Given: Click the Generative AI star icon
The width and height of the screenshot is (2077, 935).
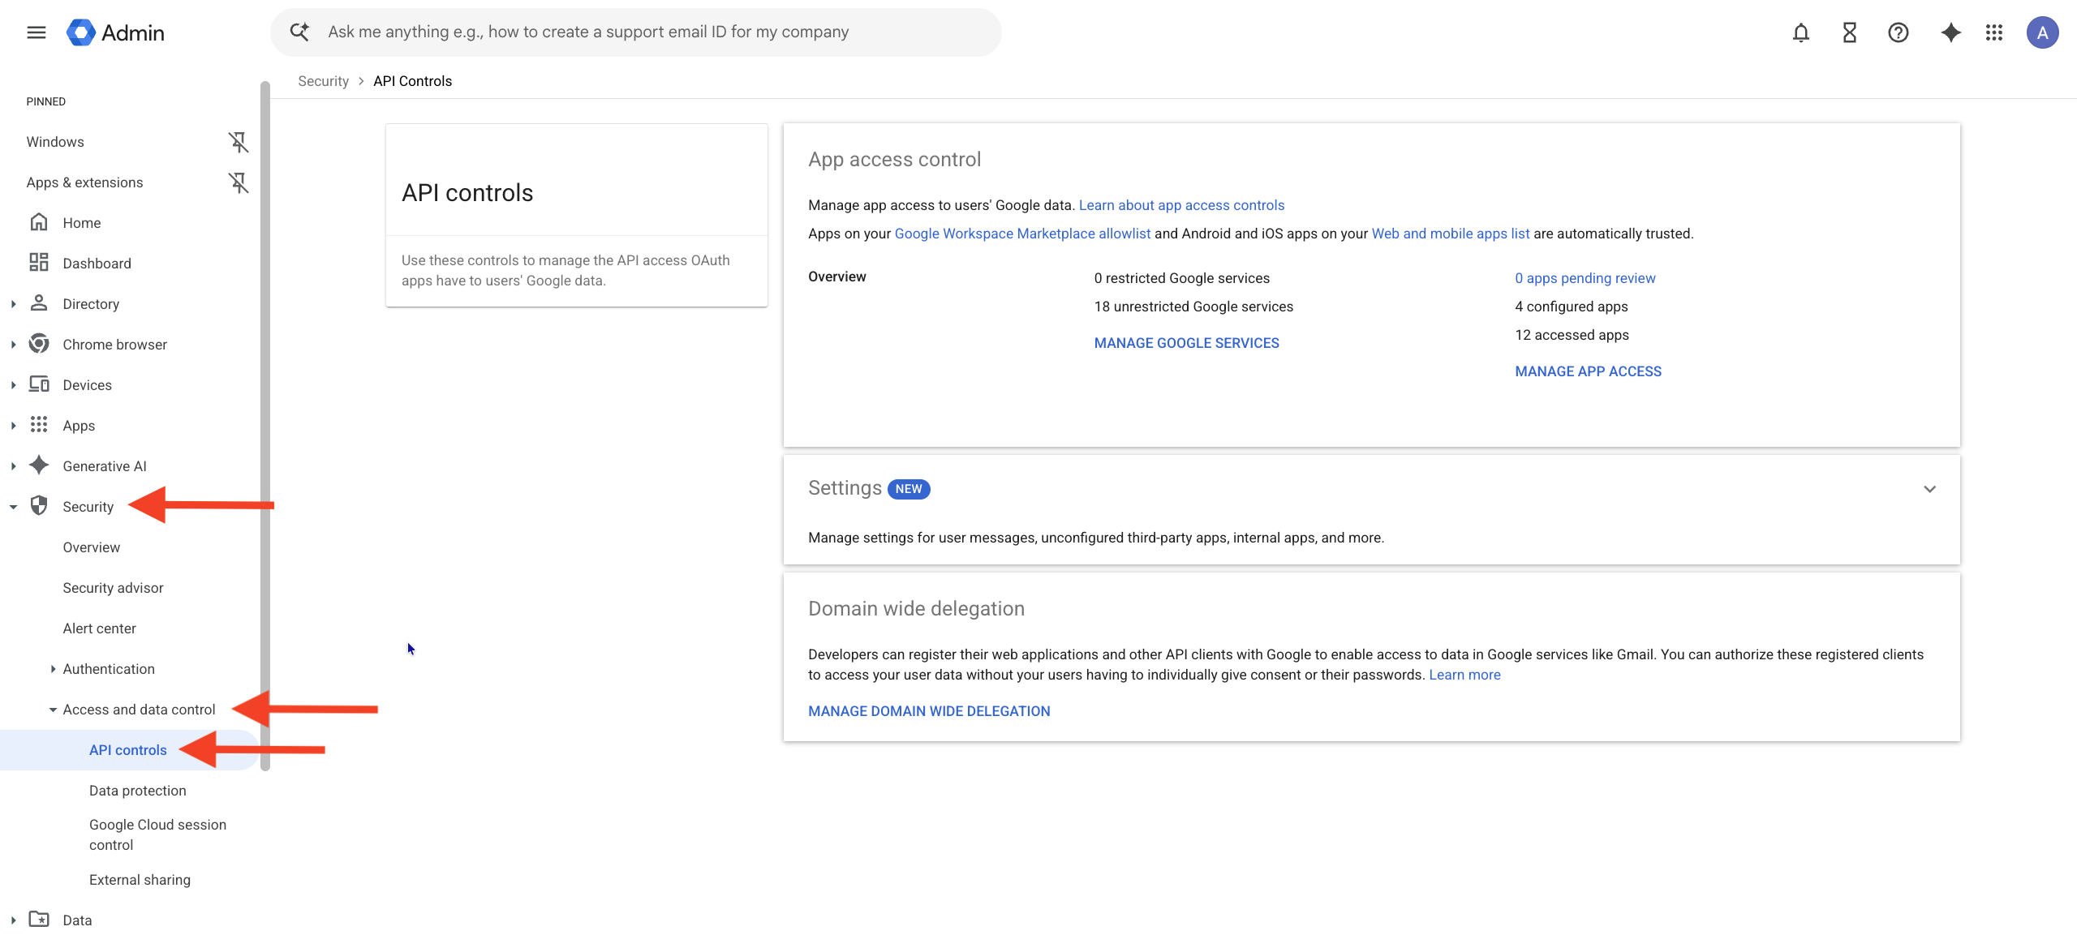Looking at the screenshot, I should (x=39, y=465).
